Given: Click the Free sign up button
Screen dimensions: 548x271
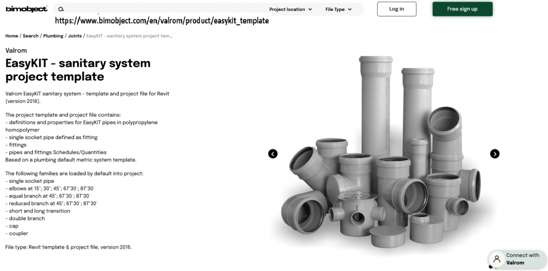Looking at the screenshot, I should pos(463,9).
